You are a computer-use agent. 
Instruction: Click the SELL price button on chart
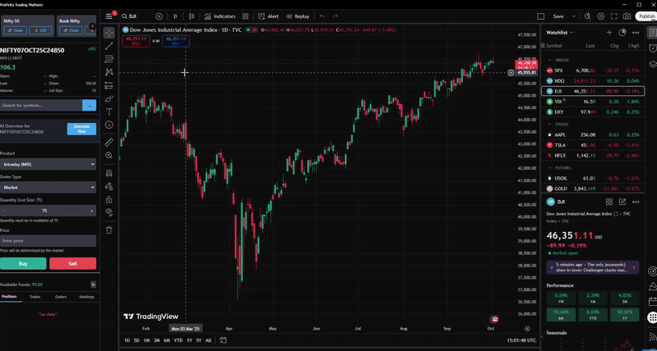pos(136,41)
